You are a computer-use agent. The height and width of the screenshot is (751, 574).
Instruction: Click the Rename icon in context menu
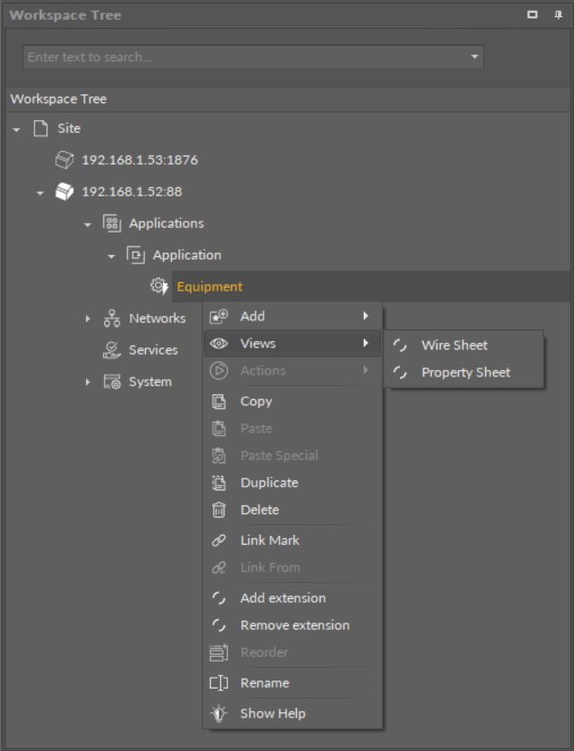point(218,683)
